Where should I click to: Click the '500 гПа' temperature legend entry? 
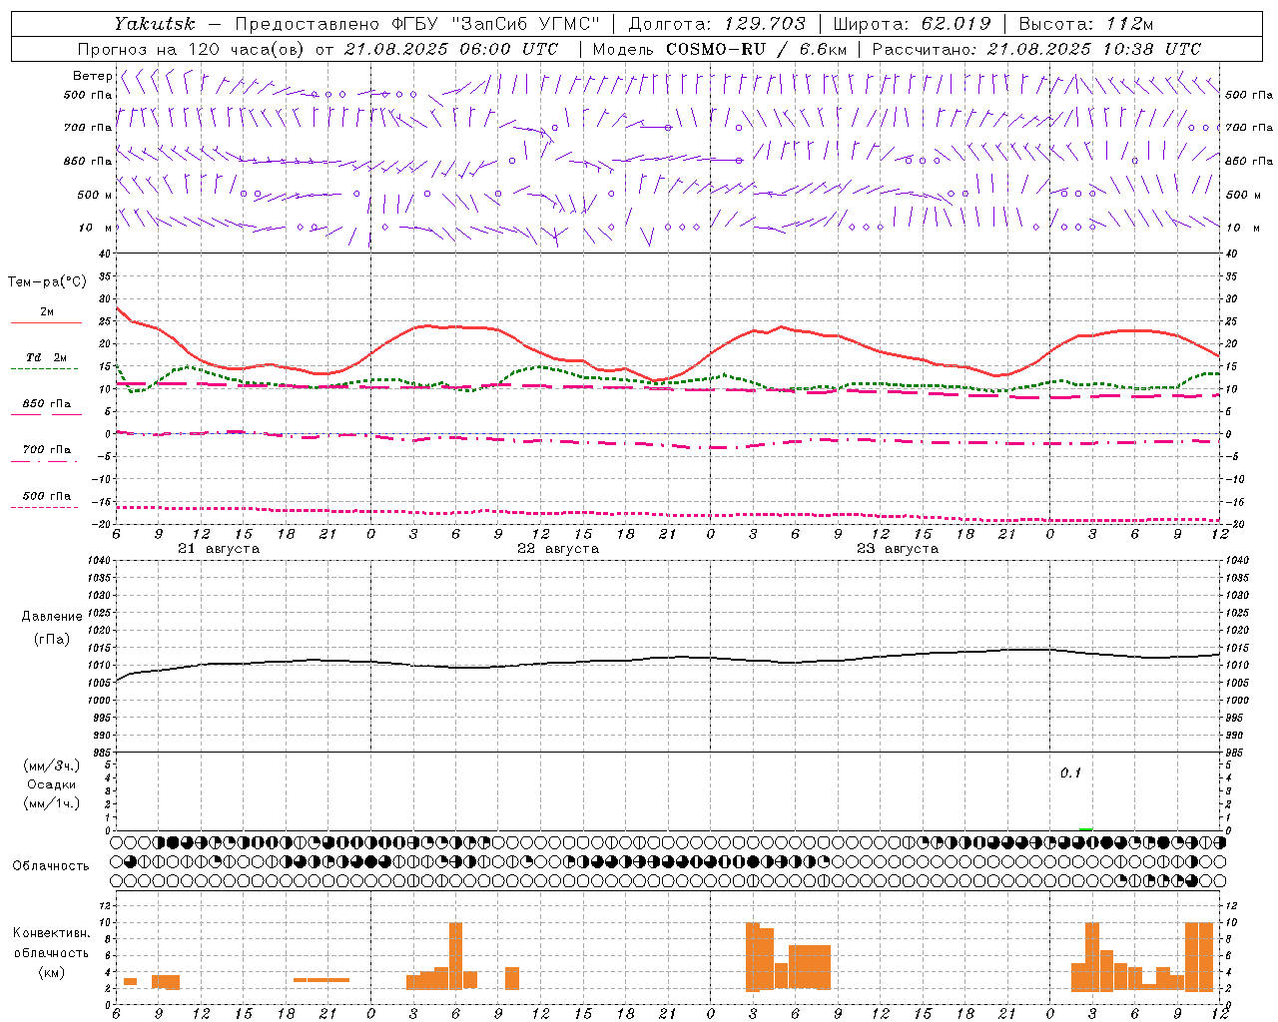47,496
